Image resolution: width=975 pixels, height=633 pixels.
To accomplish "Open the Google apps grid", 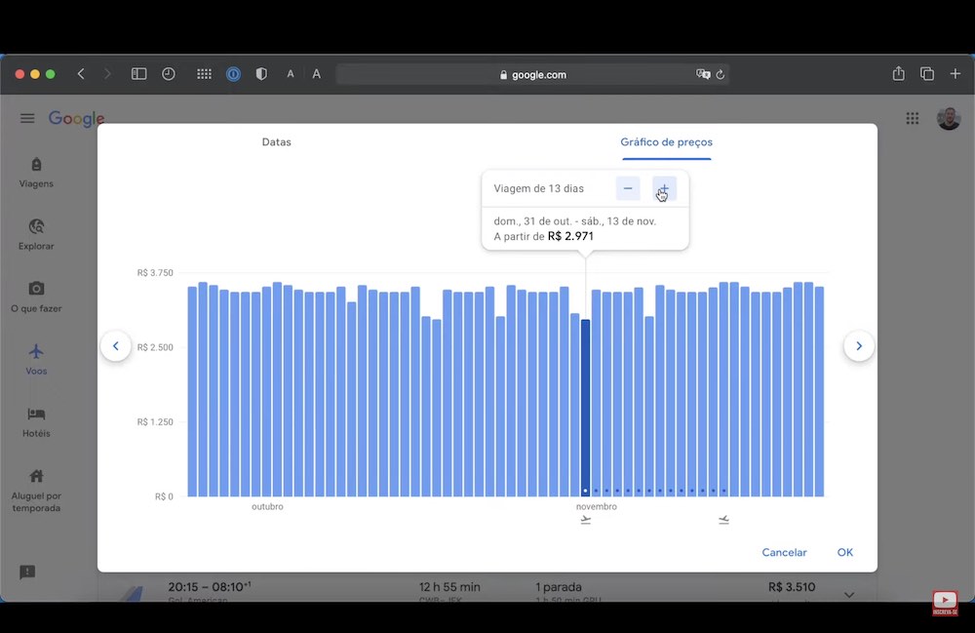I will pos(913,118).
